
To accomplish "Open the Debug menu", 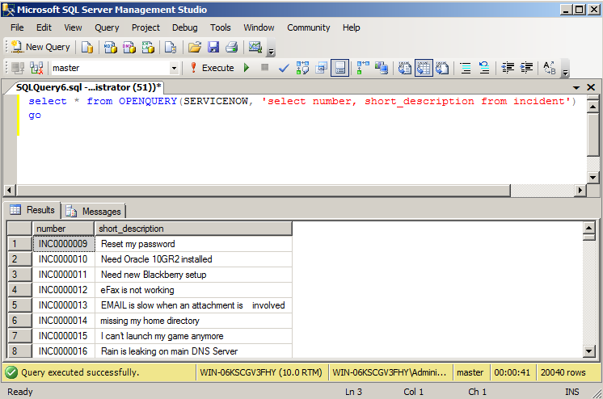I will 184,27.
